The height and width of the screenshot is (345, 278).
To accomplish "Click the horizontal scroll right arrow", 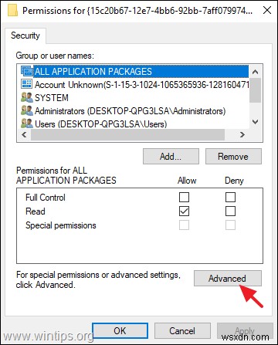I will point(242,134).
